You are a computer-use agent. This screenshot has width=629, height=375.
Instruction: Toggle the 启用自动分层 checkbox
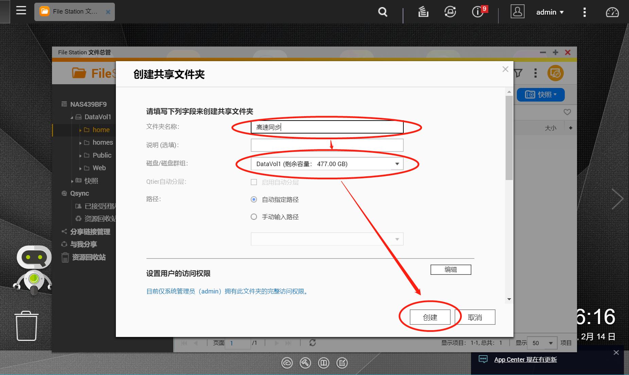pos(254,182)
